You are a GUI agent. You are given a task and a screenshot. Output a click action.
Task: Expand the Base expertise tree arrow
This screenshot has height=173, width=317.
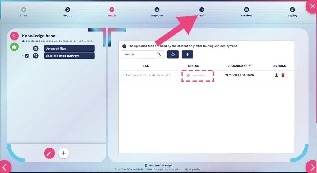pyautogui.click(x=22, y=56)
